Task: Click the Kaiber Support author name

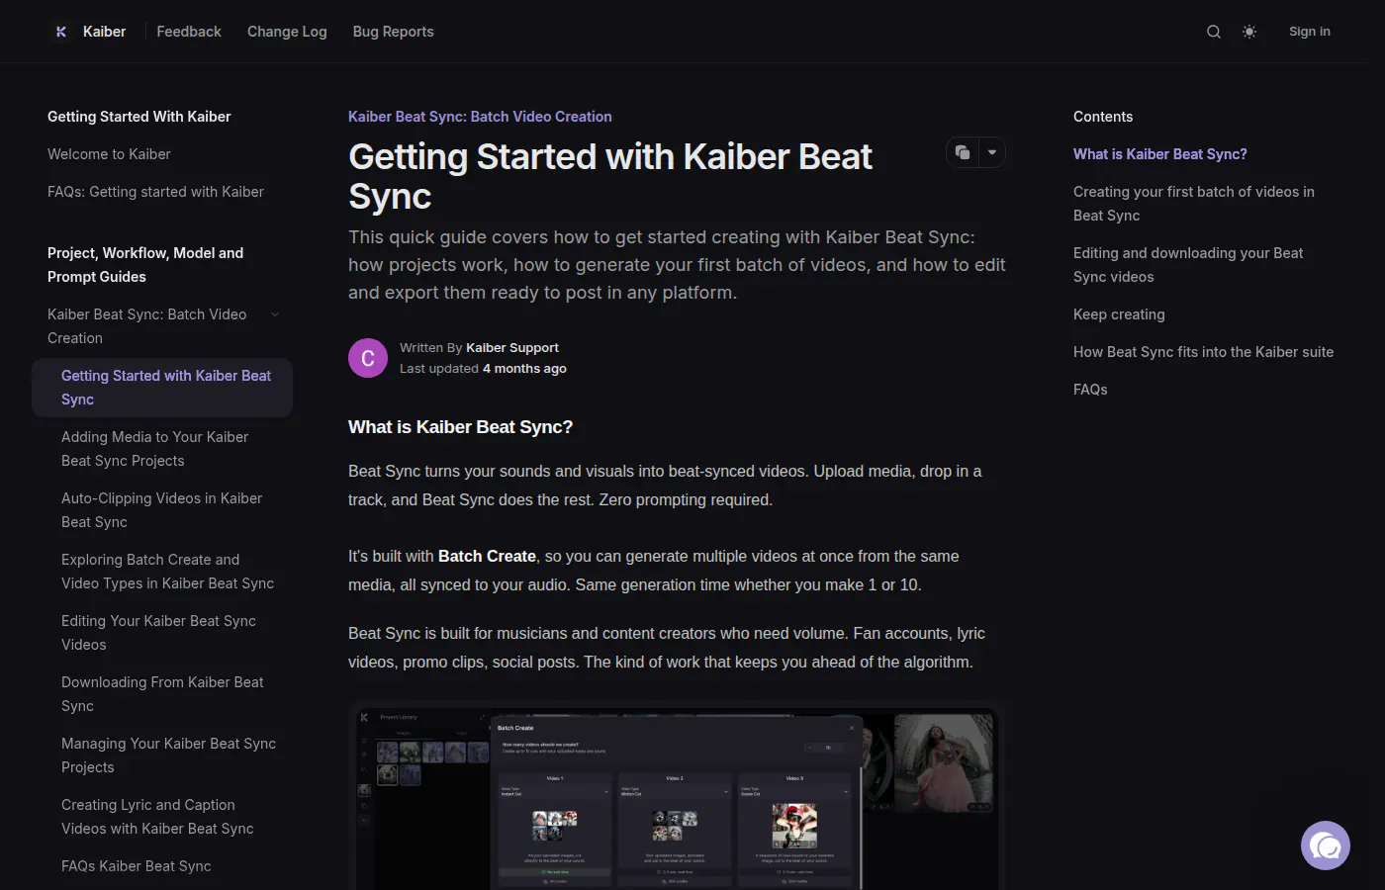Action: [512, 348]
